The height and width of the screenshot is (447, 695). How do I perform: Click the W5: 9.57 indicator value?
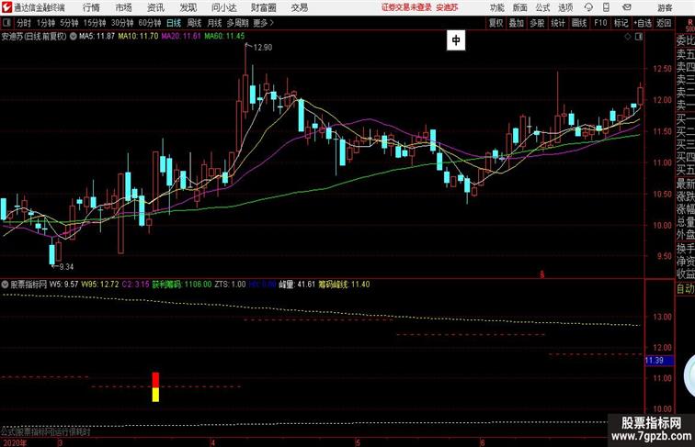[x=63, y=285]
